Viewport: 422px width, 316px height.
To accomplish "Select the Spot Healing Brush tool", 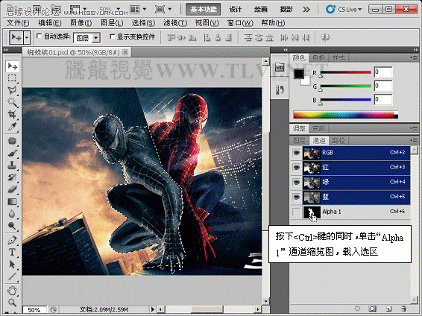I will point(12,141).
